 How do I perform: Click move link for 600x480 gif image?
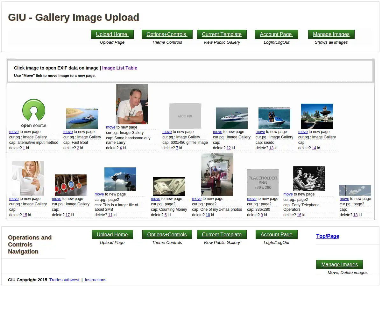coord(167,132)
